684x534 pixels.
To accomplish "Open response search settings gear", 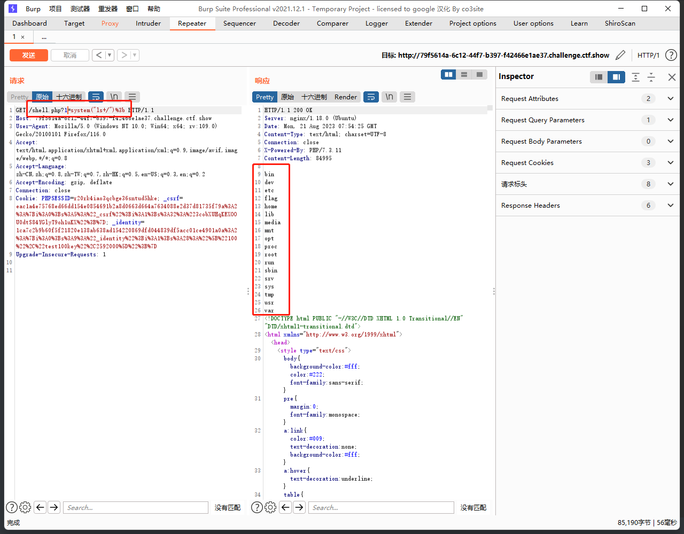I will point(270,507).
